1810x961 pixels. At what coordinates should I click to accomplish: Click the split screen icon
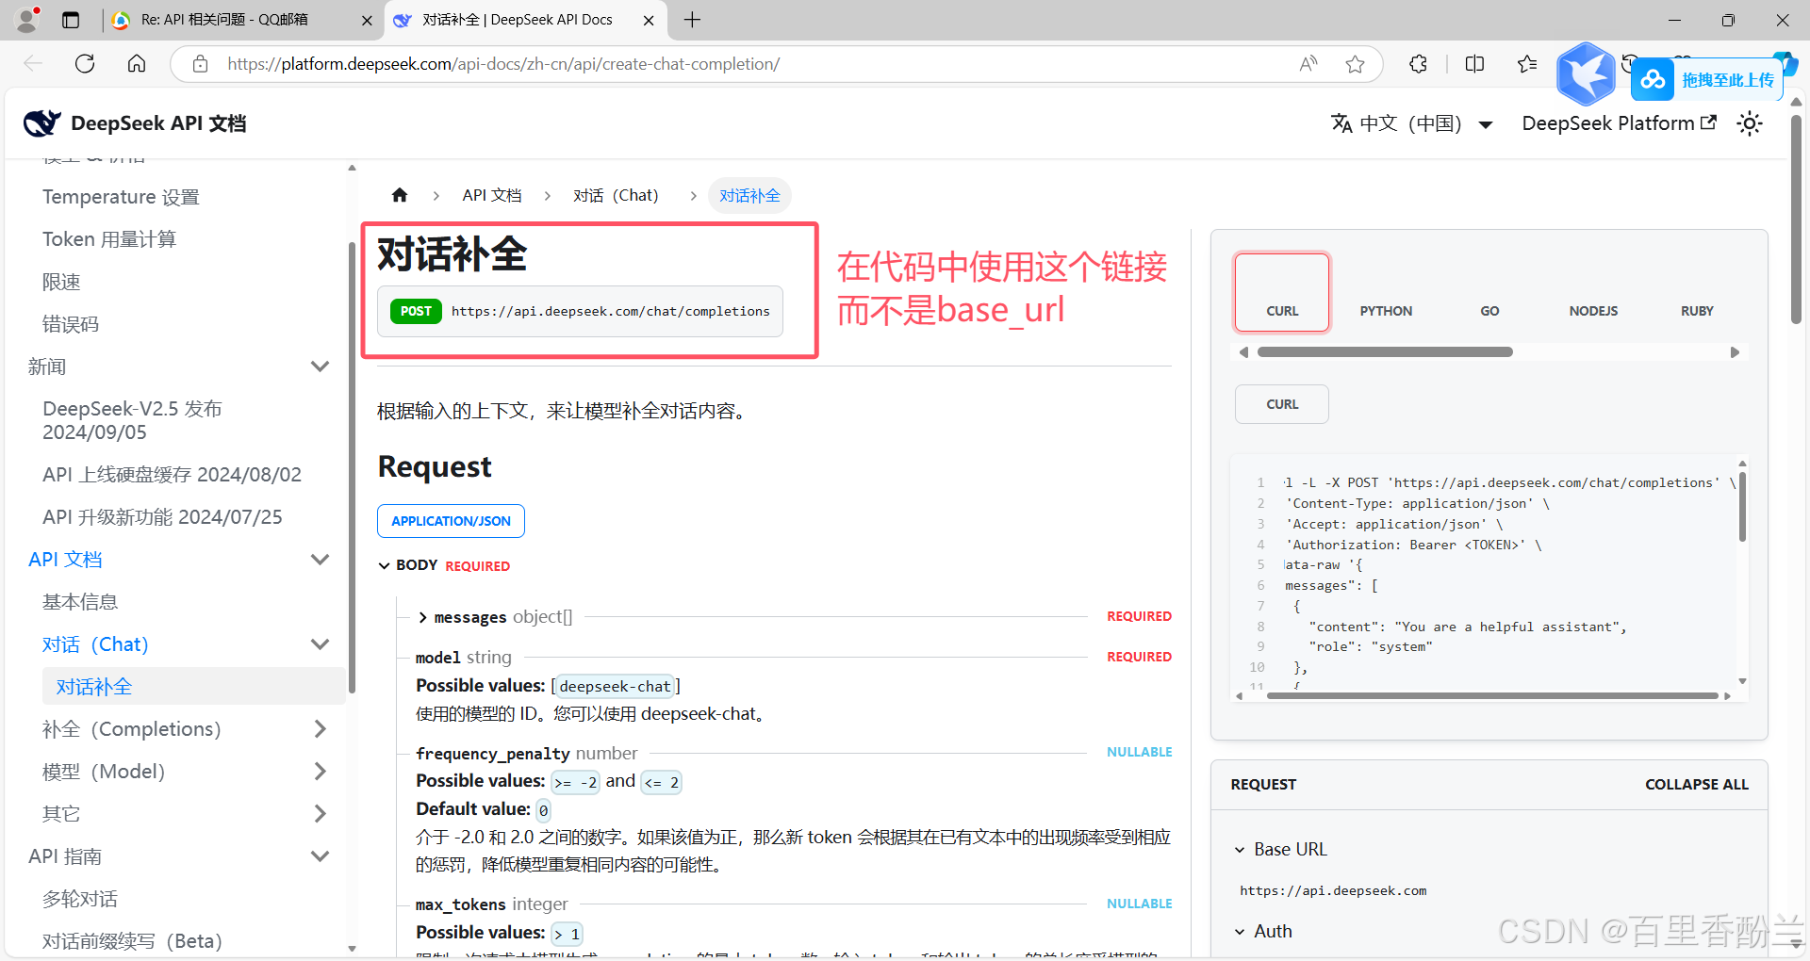(1474, 64)
